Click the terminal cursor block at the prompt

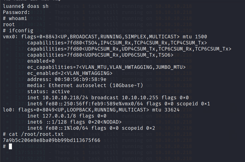[10, 146]
